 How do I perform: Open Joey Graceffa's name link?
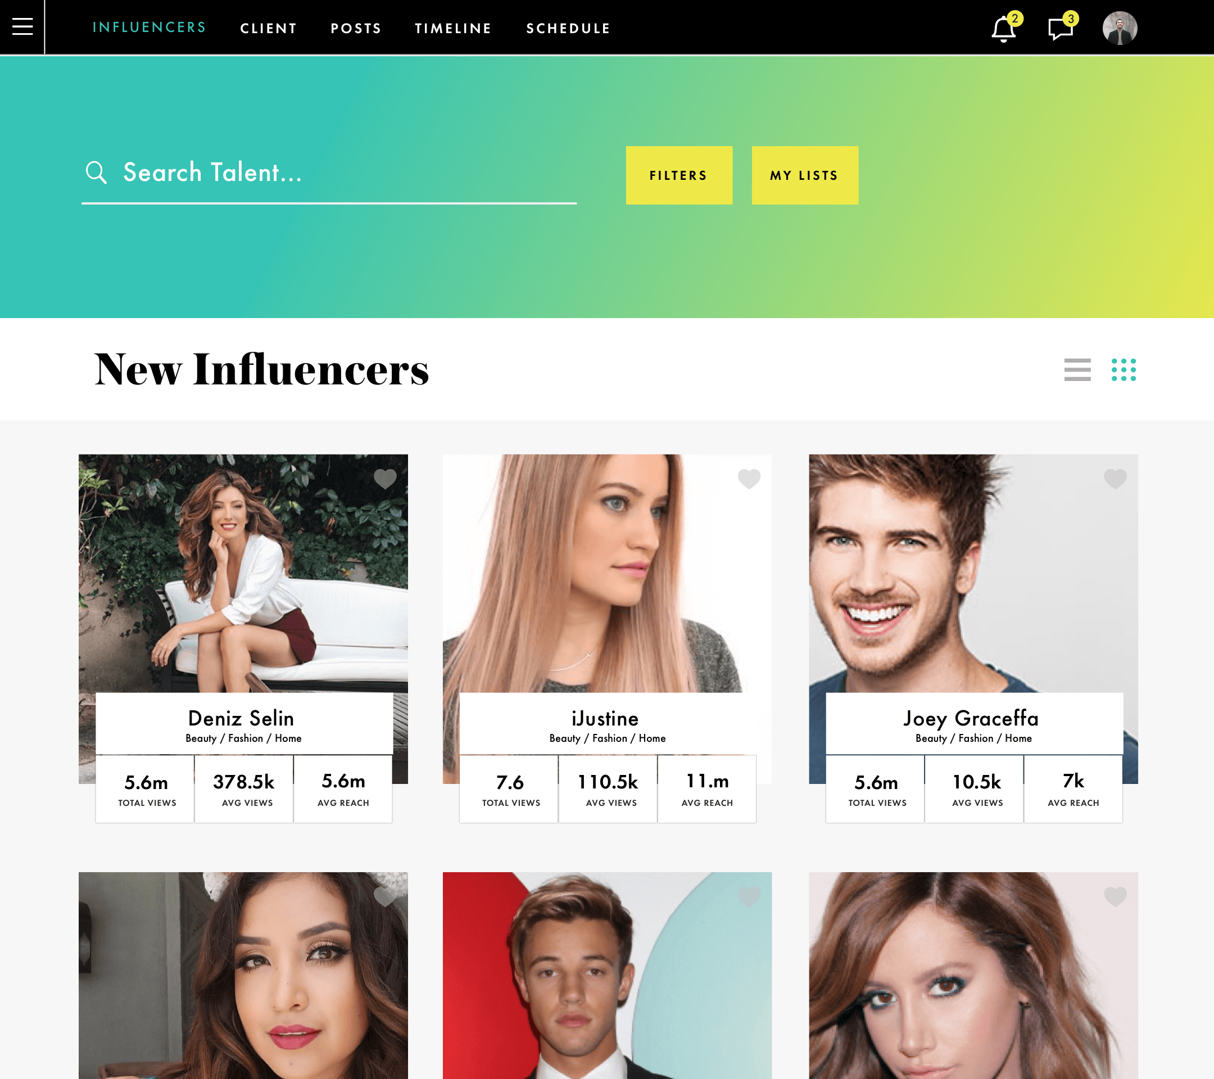tap(971, 719)
